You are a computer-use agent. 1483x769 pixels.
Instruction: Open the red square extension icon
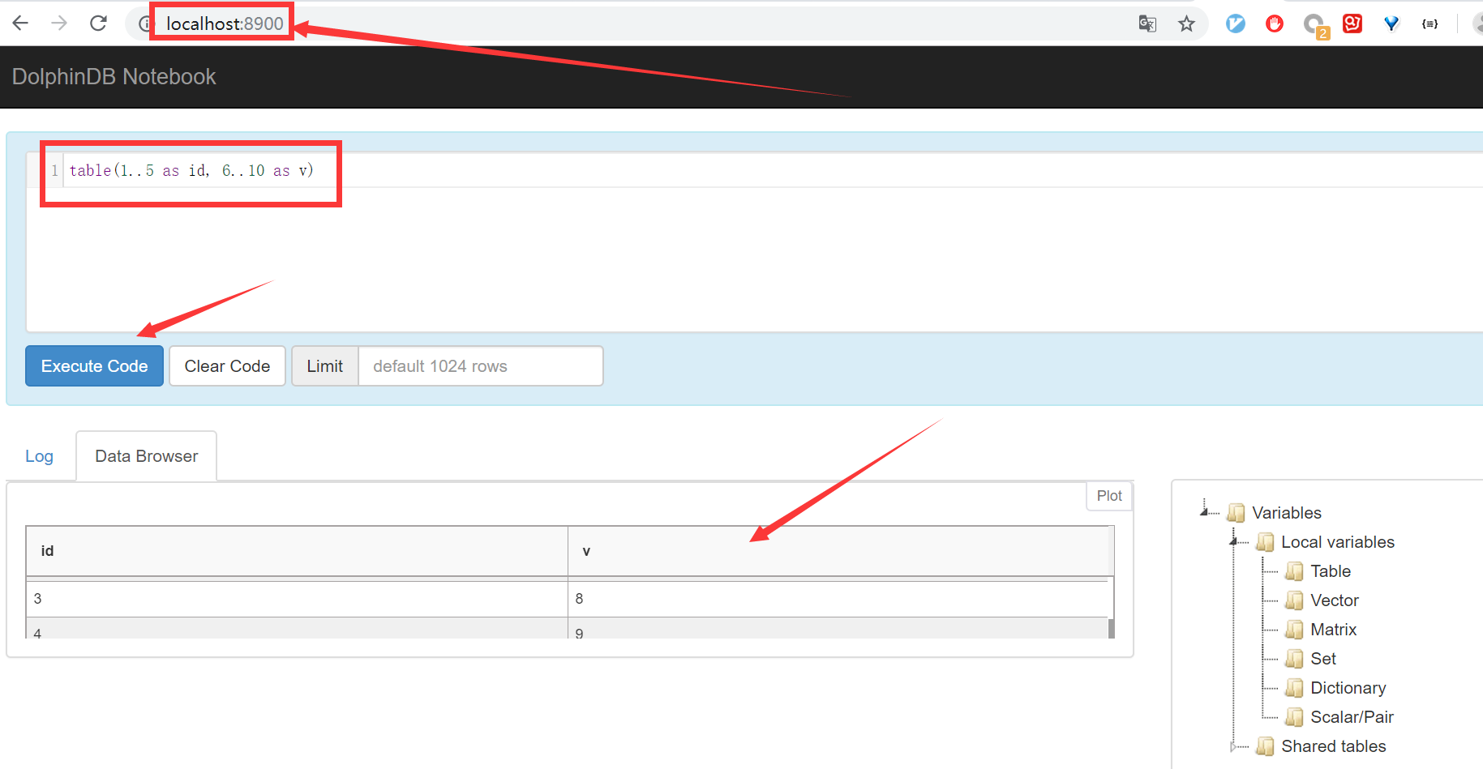pyautogui.click(x=1352, y=23)
